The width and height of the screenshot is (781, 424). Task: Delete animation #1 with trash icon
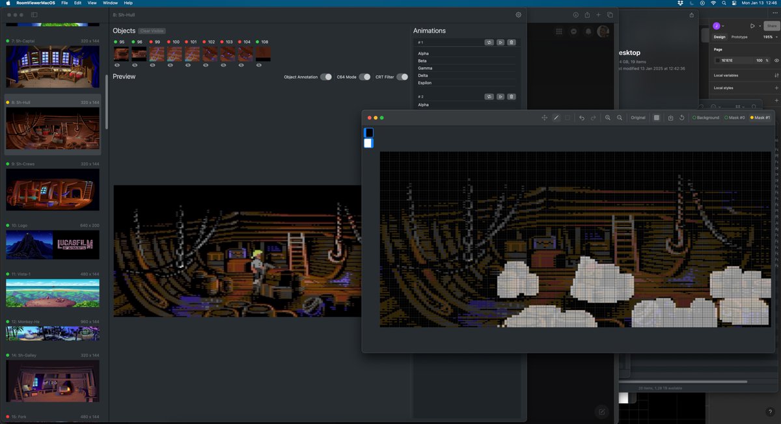(x=512, y=42)
